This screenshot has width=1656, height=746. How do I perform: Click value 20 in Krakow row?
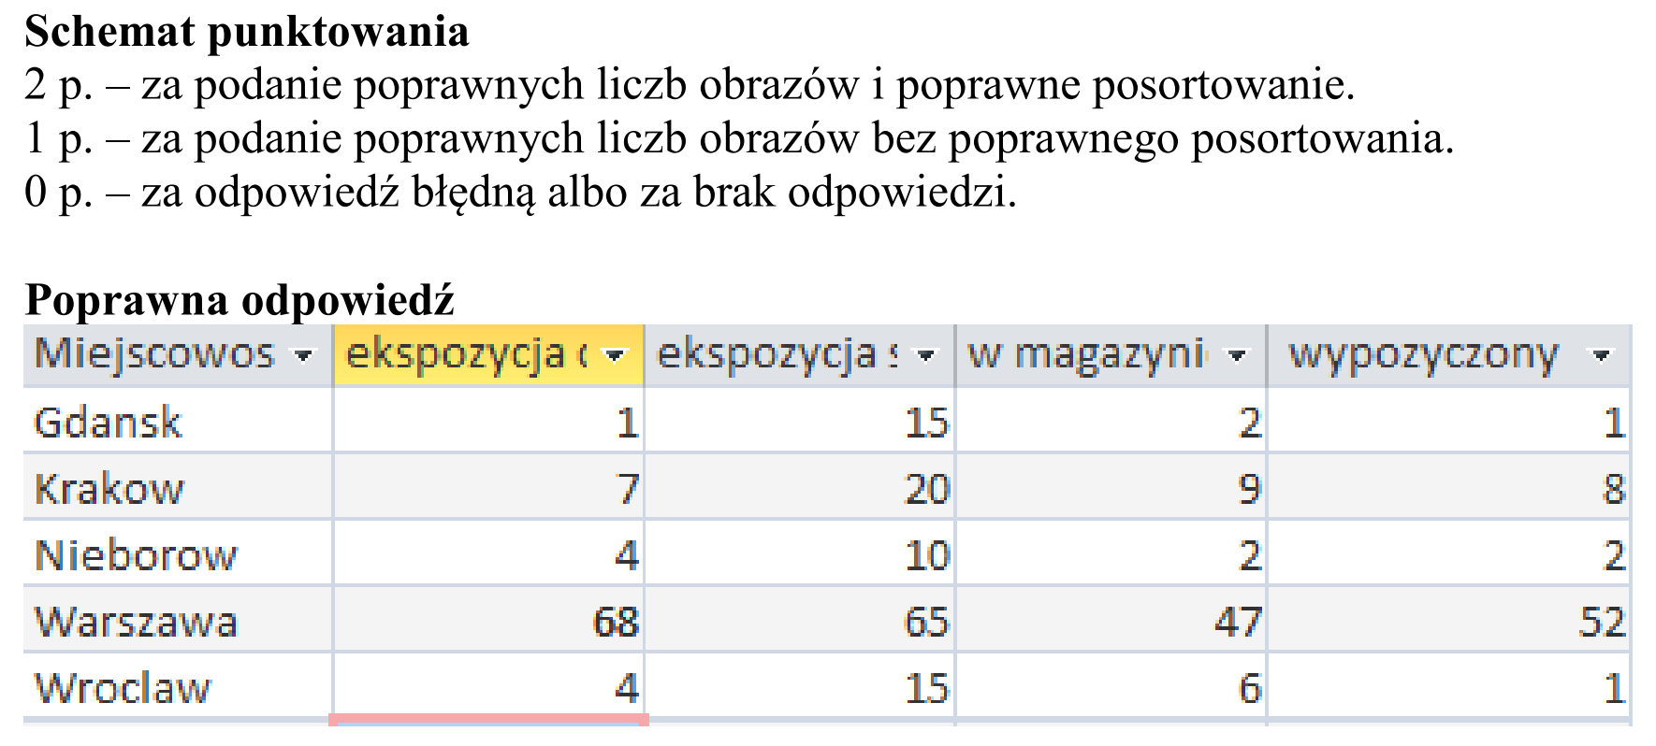[927, 489]
